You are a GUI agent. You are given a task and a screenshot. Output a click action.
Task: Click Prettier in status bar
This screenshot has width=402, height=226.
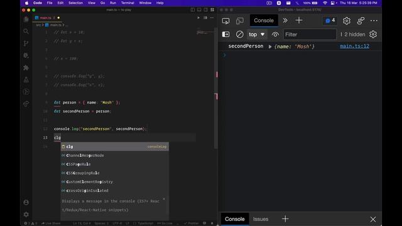[x=191, y=223]
